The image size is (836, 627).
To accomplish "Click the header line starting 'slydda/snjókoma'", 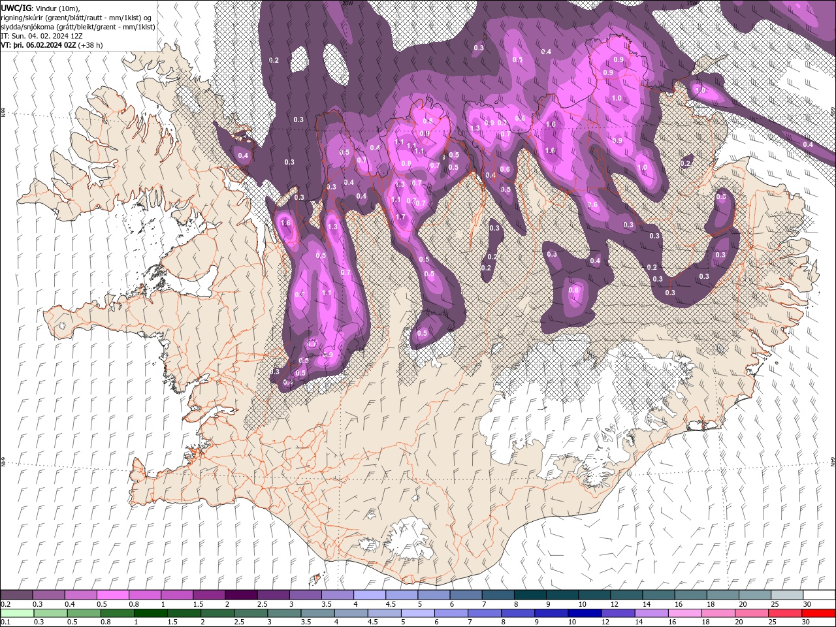I will 78,27.
